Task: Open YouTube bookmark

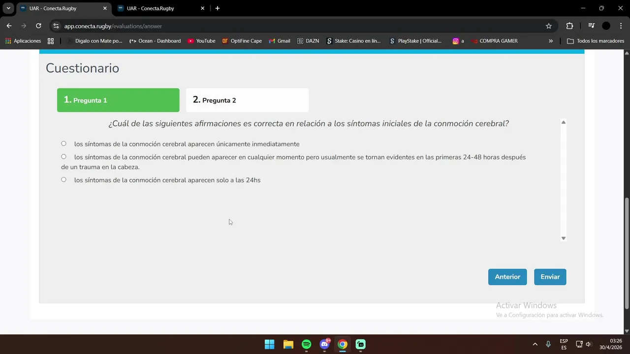Action: pyautogui.click(x=201, y=41)
